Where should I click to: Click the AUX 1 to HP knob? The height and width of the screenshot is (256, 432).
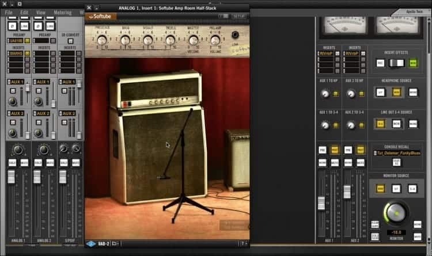click(x=325, y=94)
